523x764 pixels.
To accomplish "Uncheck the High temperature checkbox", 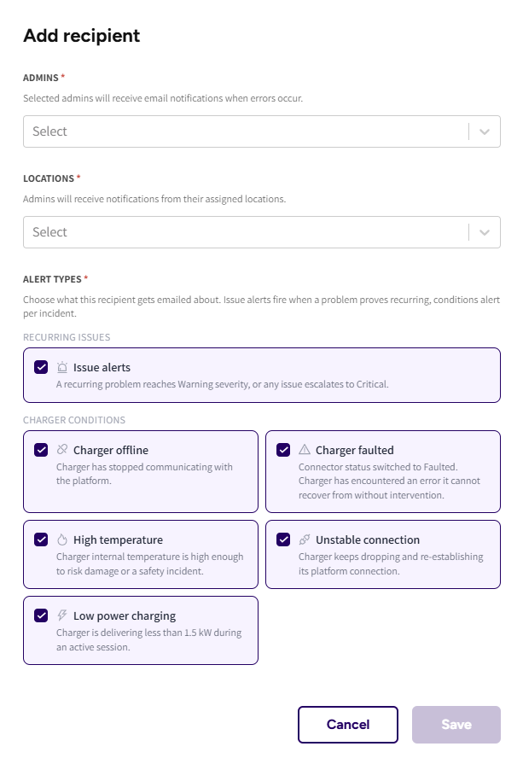I will pos(41,539).
